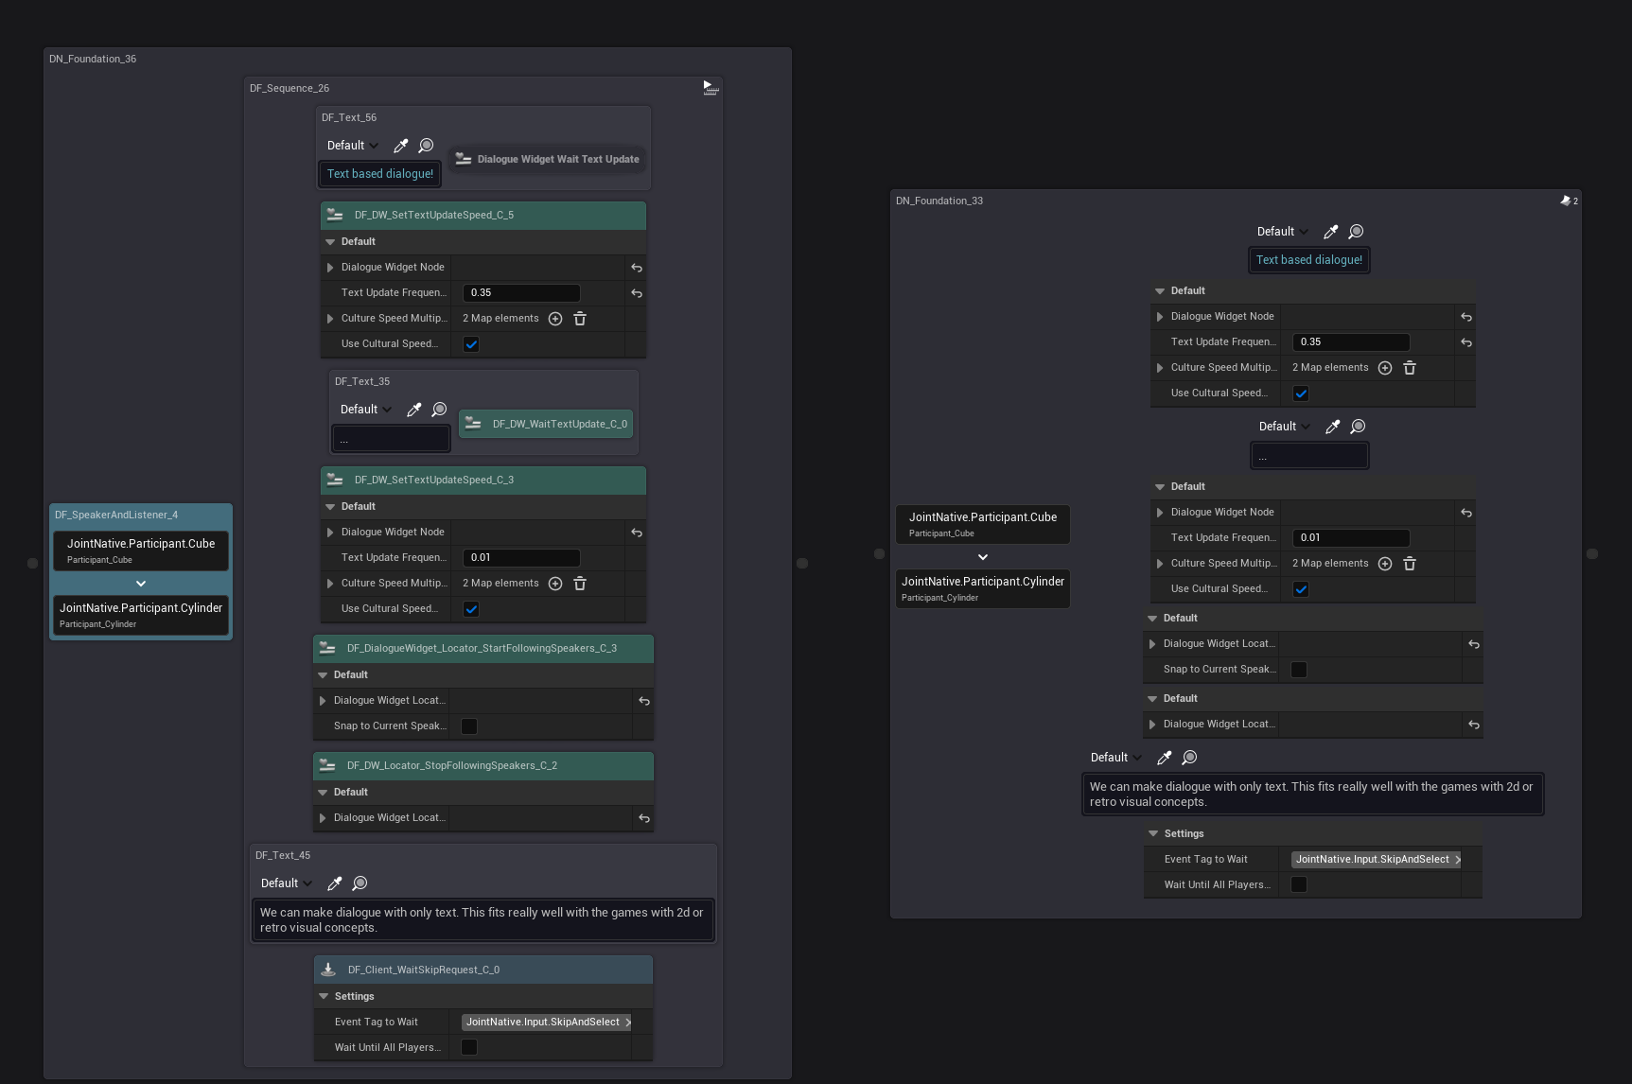Collapse Settings section in DF_Client_WaitSkipRequest_C_0
The image size is (1632, 1084).
325,996
